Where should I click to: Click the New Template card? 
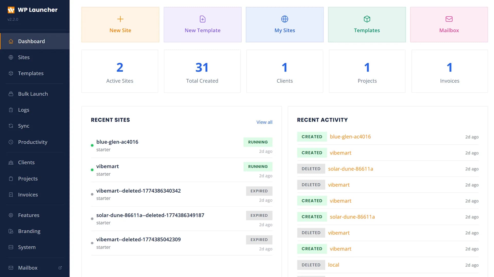202,25
